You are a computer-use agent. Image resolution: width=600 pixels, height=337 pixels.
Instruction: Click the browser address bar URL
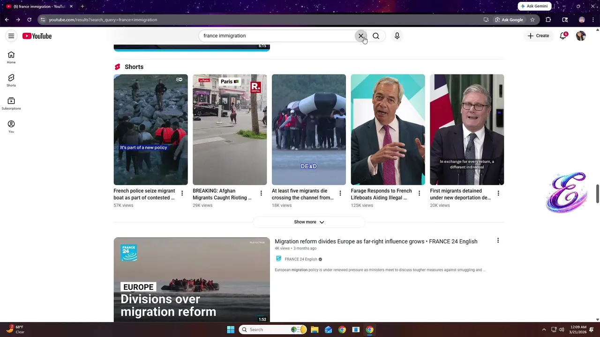click(103, 20)
